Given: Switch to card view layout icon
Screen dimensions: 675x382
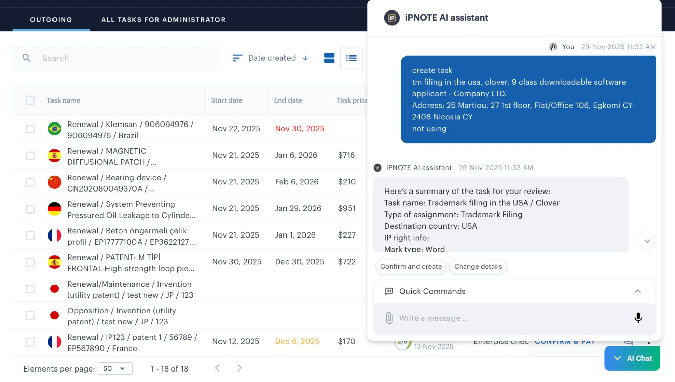Looking at the screenshot, I should point(329,58).
